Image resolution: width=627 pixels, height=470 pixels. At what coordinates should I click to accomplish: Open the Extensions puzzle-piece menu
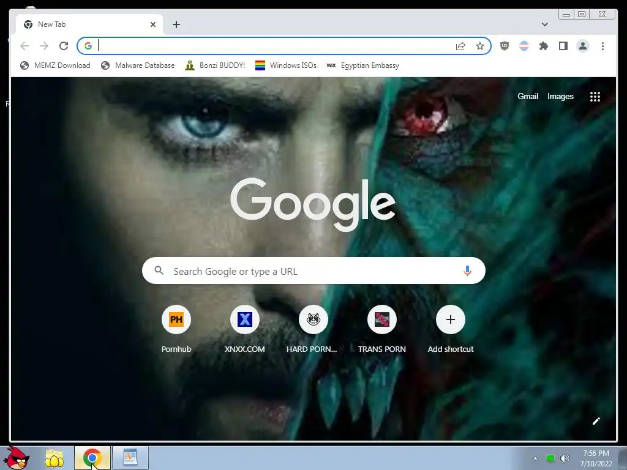(544, 46)
